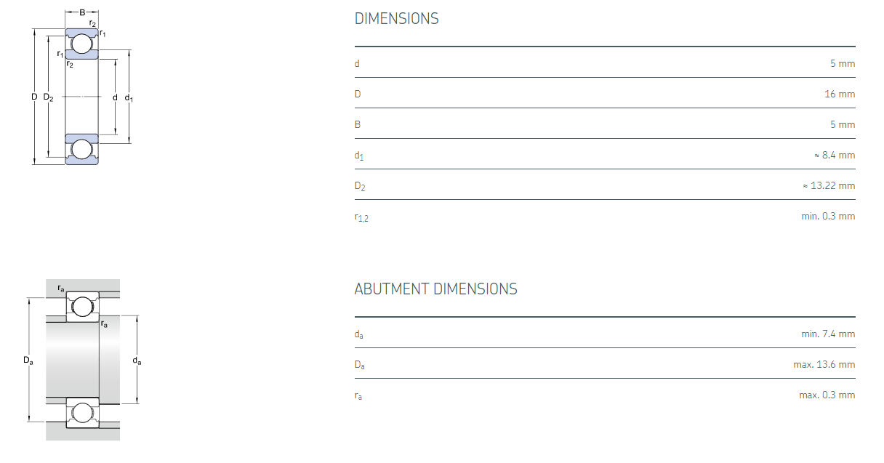
Task: Click the min. 7.4 mm value
Action: (x=828, y=334)
